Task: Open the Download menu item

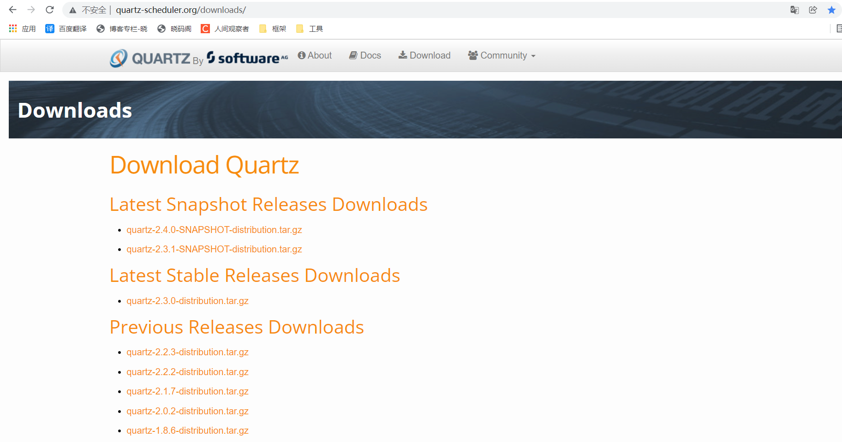Action: point(424,55)
